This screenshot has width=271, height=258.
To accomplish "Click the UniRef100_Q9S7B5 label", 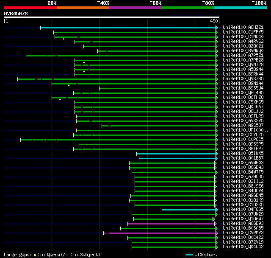I will coord(243,79).
